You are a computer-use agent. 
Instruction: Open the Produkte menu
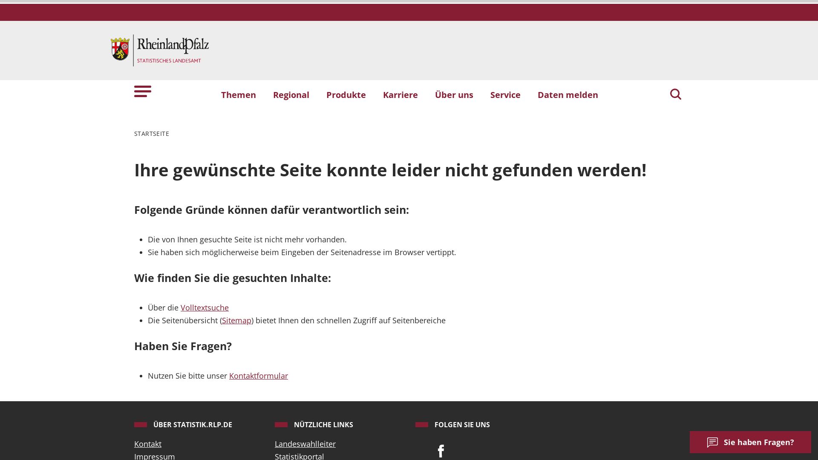[346, 95]
